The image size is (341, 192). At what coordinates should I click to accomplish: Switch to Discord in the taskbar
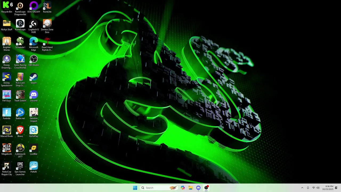coord(198,188)
